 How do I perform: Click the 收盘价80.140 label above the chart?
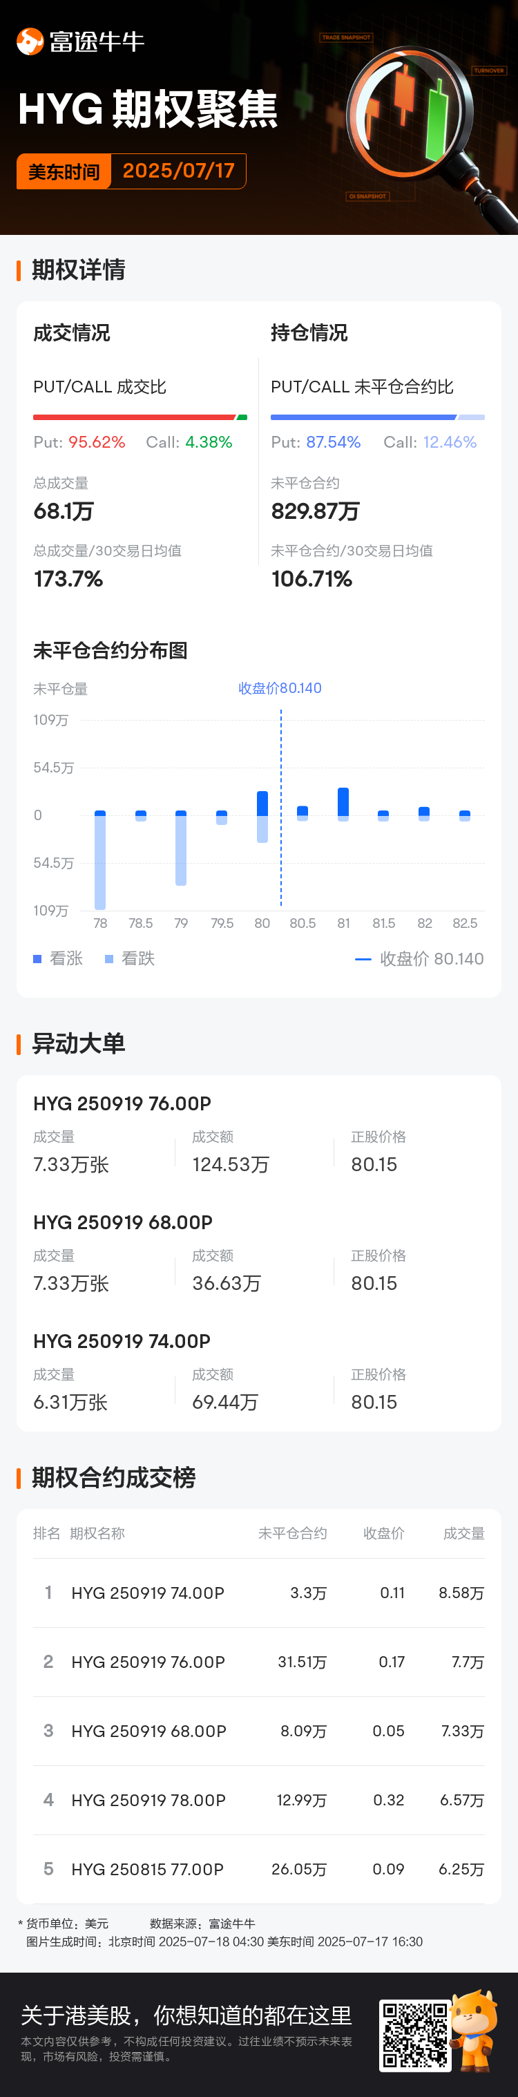[x=280, y=688]
